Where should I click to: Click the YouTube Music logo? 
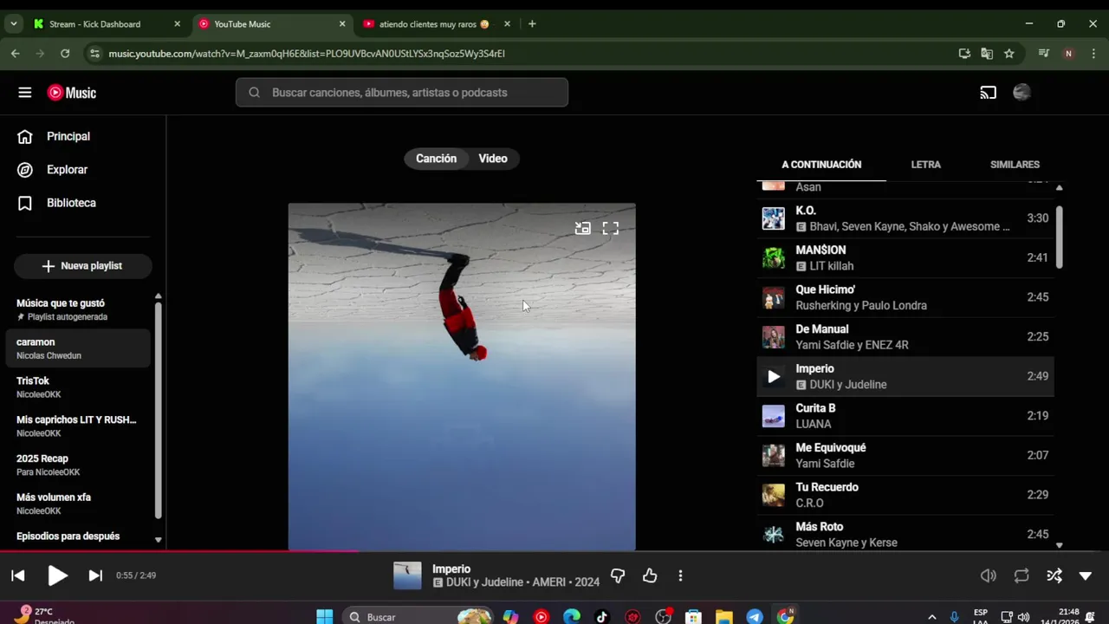(x=72, y=93)
